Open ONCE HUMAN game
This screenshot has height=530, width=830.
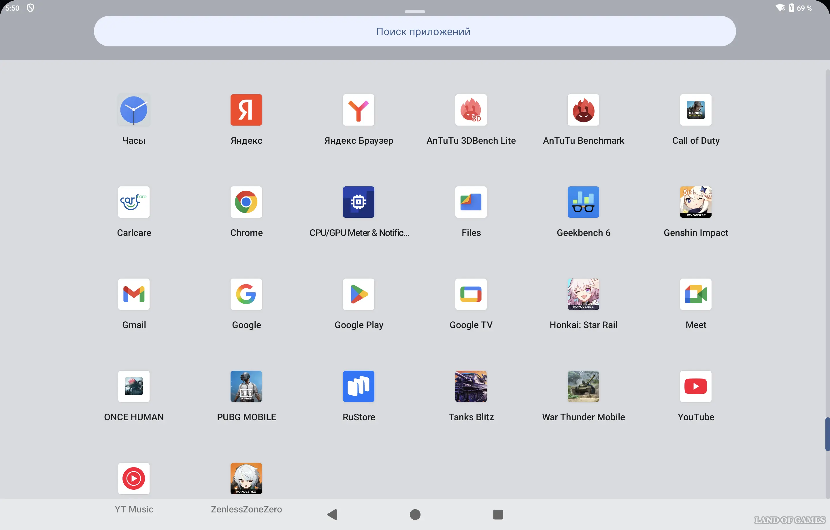(134, 386)
